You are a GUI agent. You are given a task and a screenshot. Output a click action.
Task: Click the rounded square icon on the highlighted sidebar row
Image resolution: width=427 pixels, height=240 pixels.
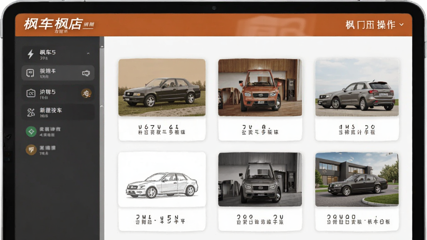coord(30,73)
